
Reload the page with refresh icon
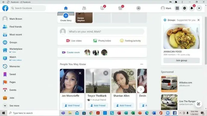pyautogui.click(x=8, y=2)
